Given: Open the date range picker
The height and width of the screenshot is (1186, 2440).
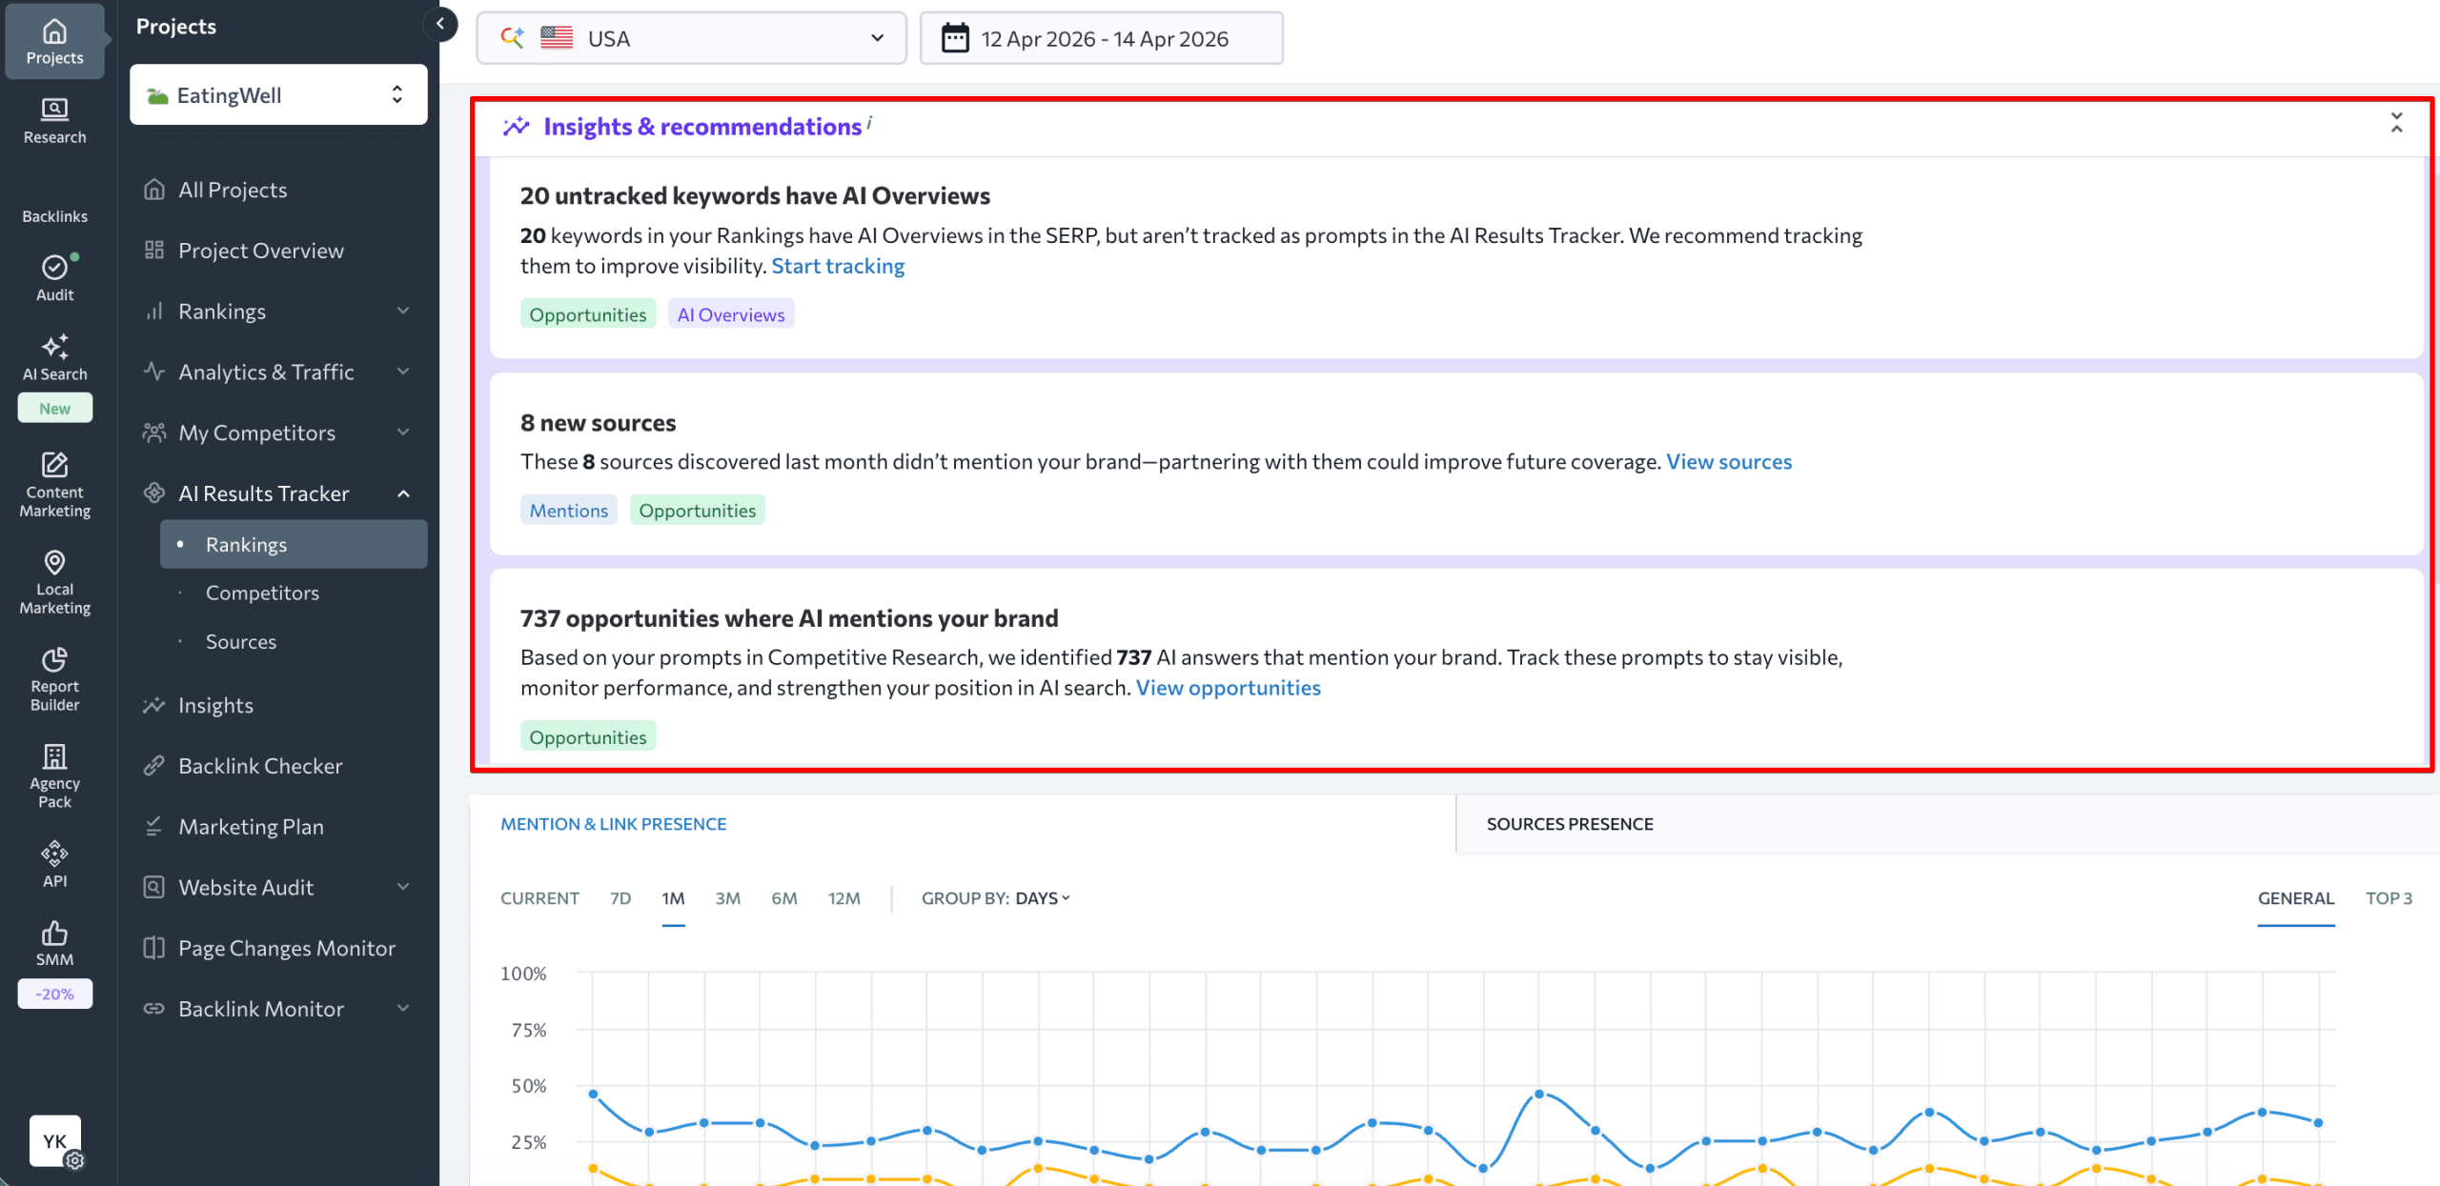Looking at the screenshot, I should [x=1101, y=37].
